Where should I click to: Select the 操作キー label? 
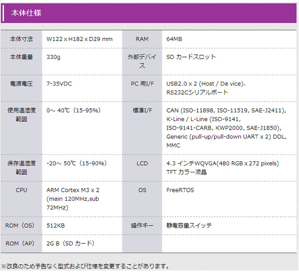(142, 226)
